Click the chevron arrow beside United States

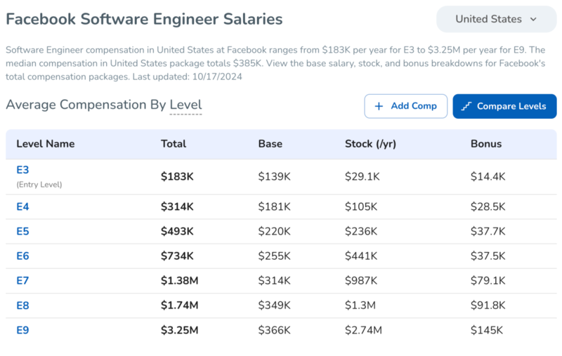point(533,20)
